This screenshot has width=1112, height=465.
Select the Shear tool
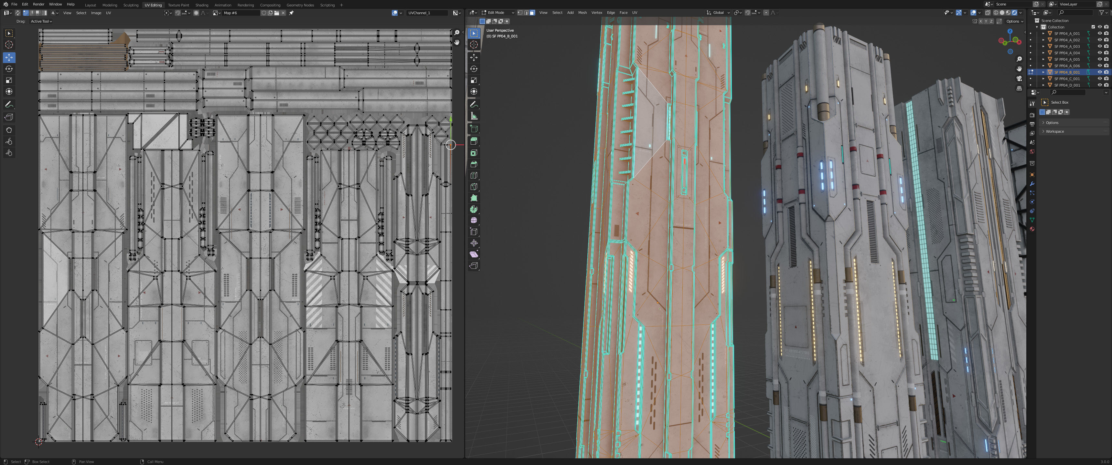(474, 254)
